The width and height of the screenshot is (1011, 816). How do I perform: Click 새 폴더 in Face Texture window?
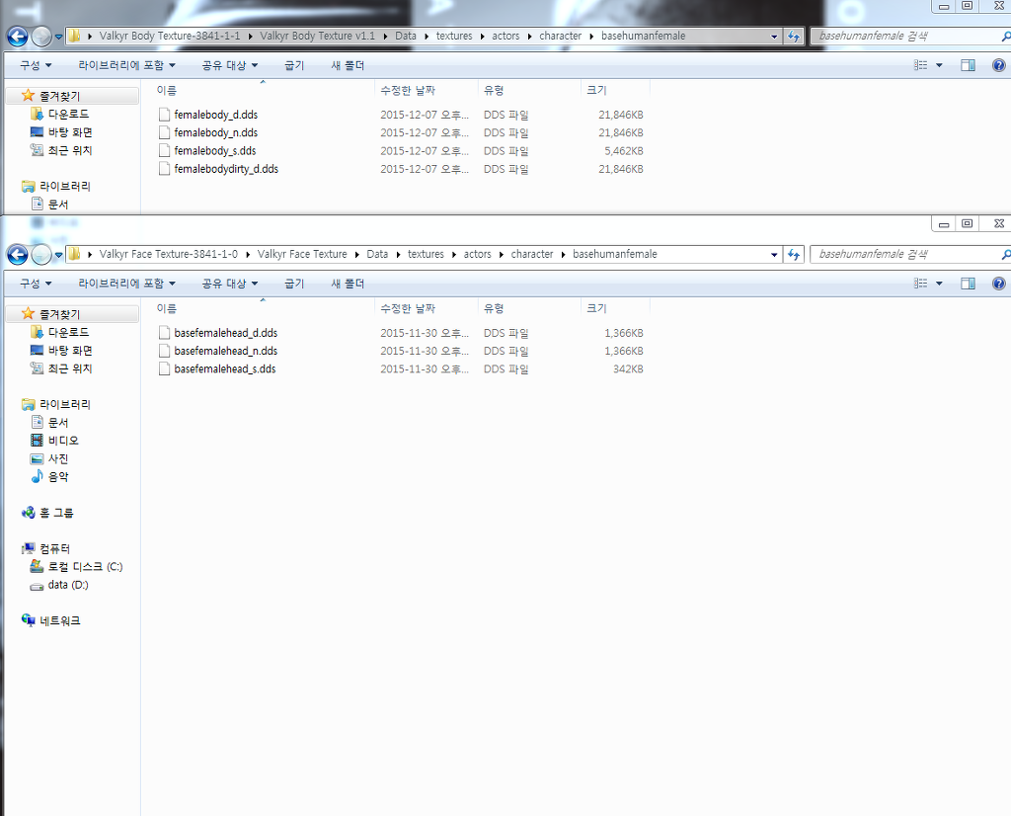348,284
